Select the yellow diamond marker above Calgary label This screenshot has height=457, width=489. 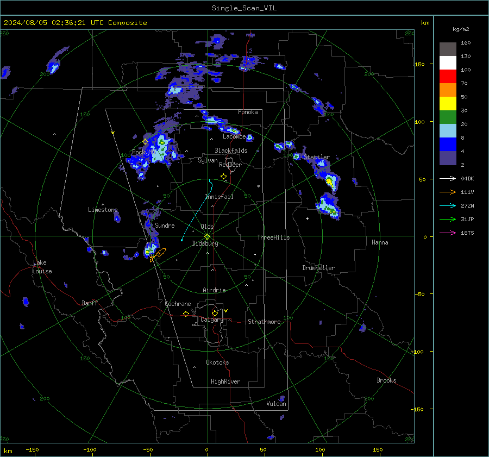215,313
